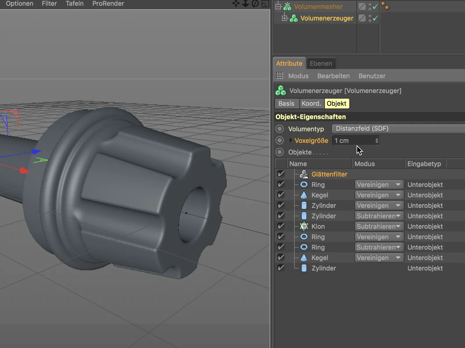Click the viewport move/pan navigation icon
This screenshot has width=465, height=348.
[x=236, y=4]
